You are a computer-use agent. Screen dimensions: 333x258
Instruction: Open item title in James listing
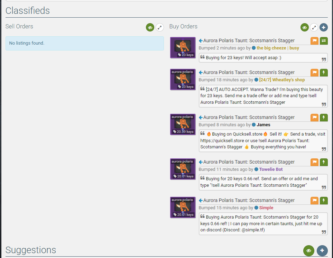pos(249,118)
